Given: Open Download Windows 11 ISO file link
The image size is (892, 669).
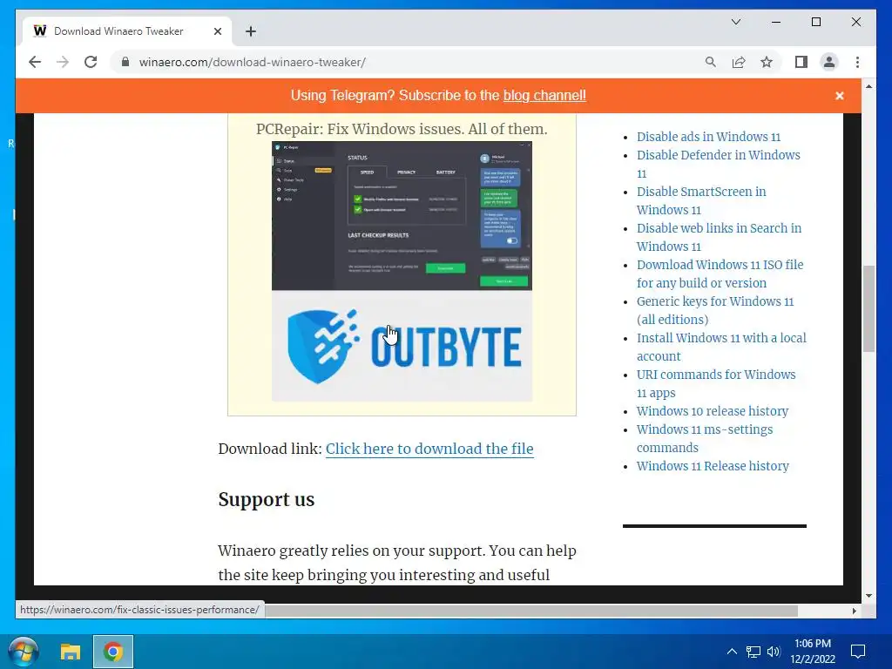Looking at the screenshot, I should [x=720, y=274].
